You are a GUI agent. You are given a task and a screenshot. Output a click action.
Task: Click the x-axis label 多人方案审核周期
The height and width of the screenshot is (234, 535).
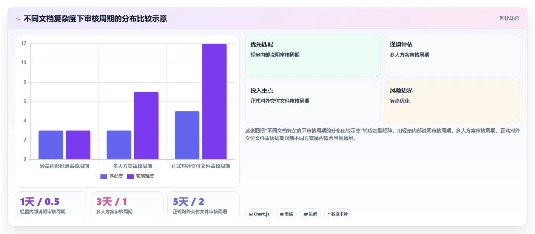pyautogui.click(x=133, y=166)
